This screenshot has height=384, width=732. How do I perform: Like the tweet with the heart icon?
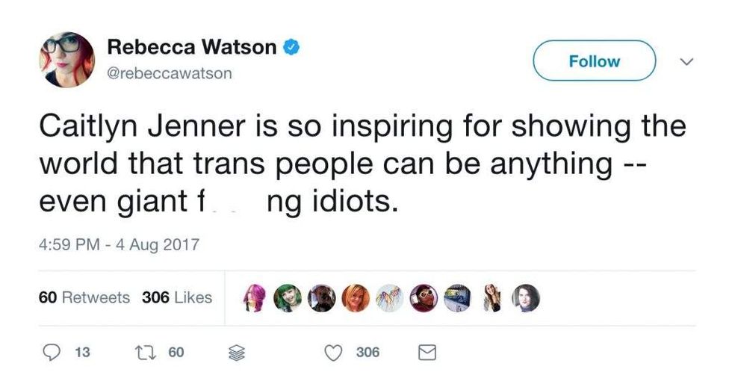pos(335,352)
